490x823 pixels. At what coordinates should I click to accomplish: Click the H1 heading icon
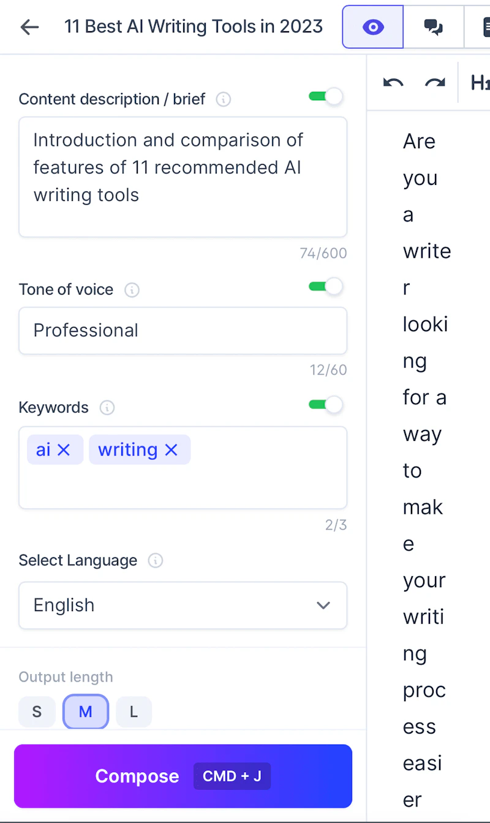click(480, 83)
